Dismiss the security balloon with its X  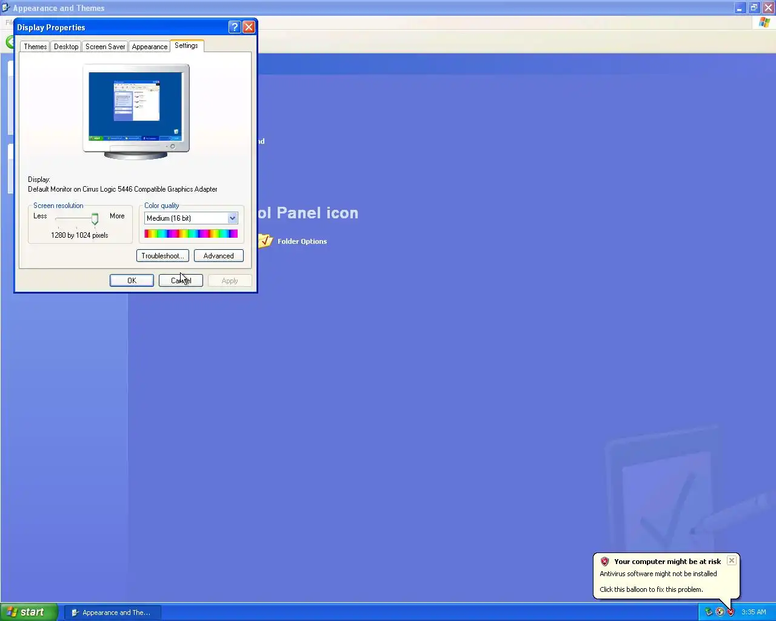pos(732,560)
